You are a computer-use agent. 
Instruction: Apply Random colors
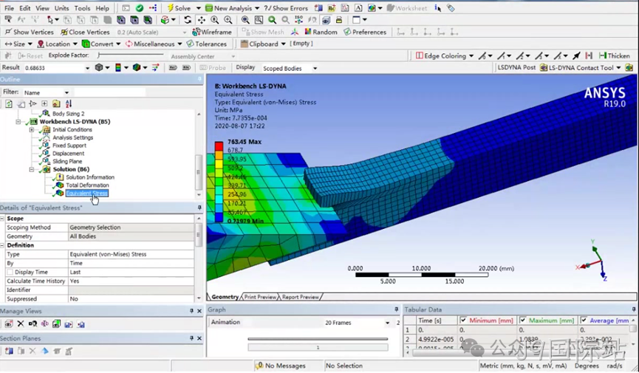pyautogui.click(x=321, y=32)
